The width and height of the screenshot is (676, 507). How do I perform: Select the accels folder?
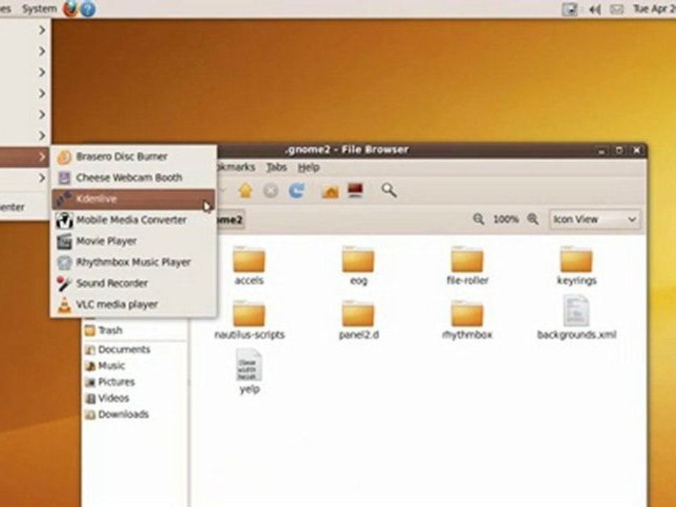click(249, 265)
